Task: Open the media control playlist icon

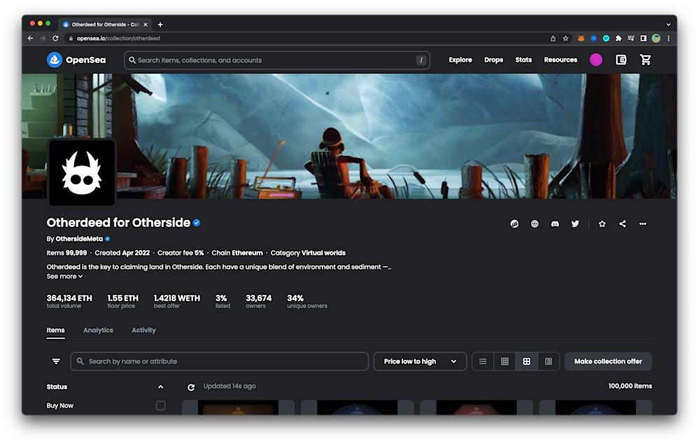Action: (x=631, y=39)
